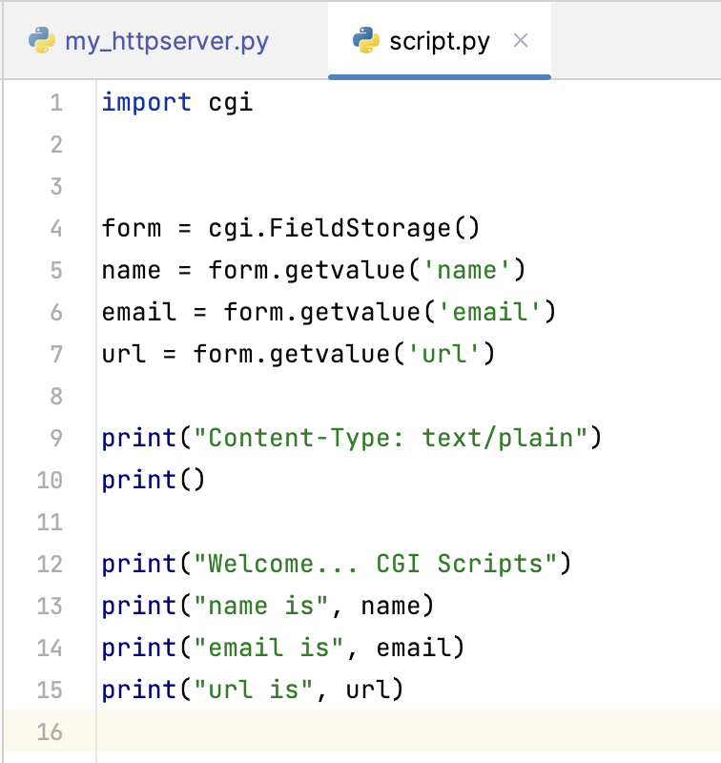
Task: Click gutter line number 4
Action: coord(56,228)
